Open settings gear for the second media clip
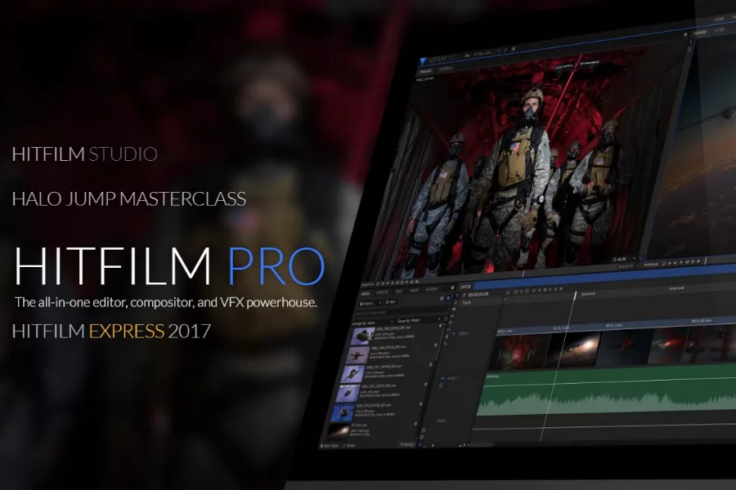The image size is (736, 490). tap(436, 345)
